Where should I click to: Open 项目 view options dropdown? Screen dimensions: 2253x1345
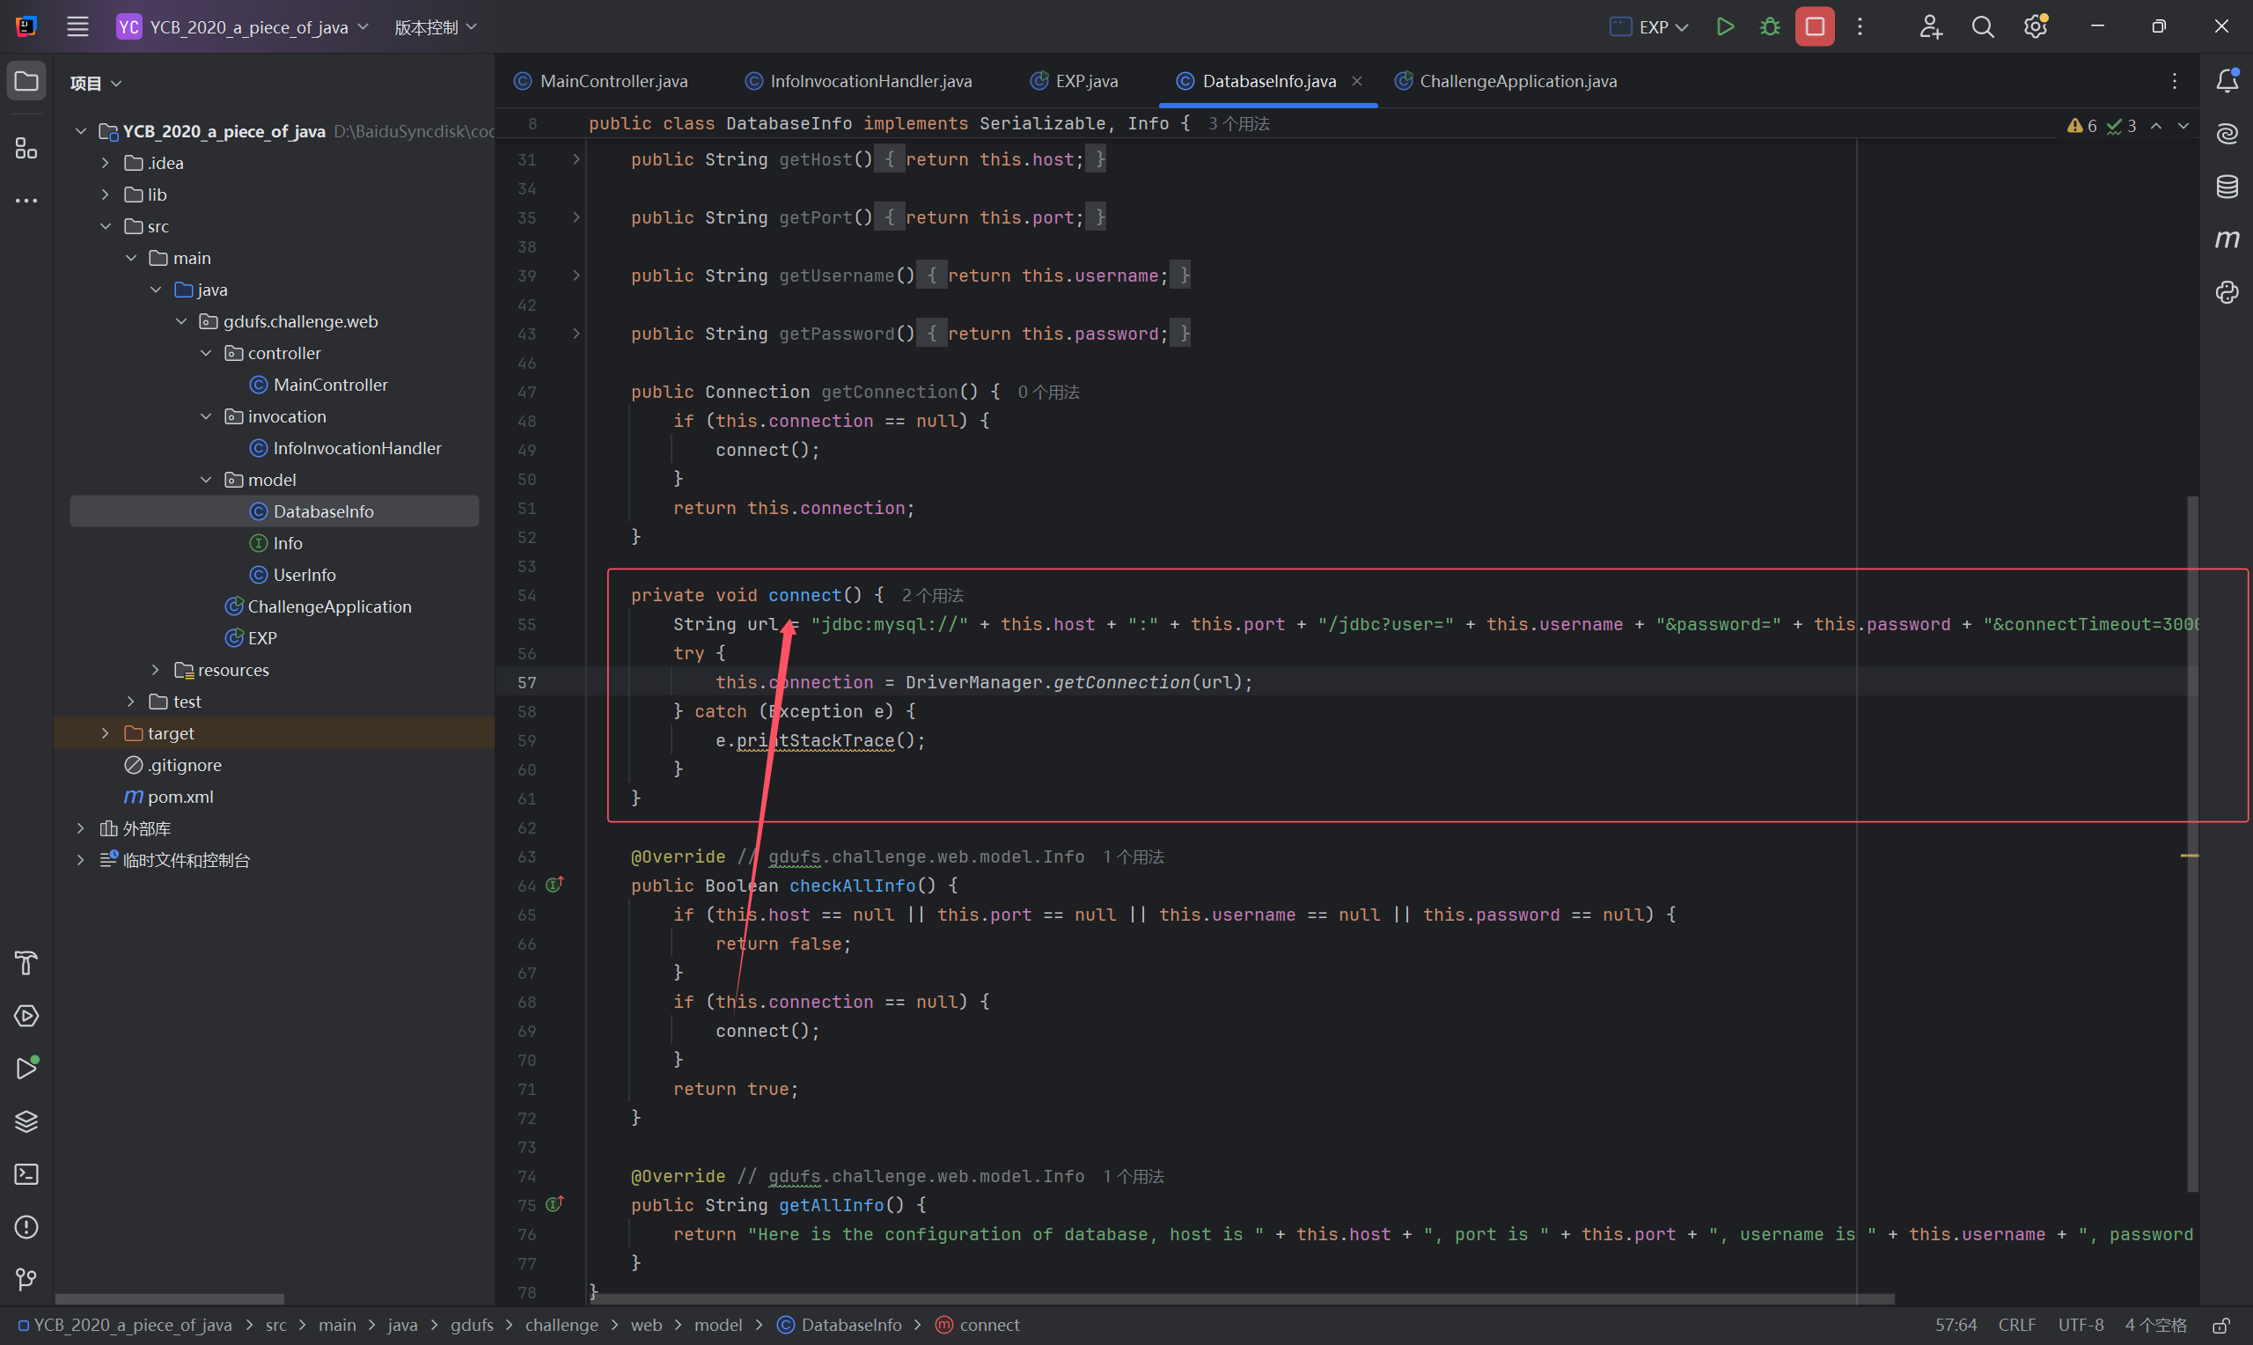pos(95,84)
